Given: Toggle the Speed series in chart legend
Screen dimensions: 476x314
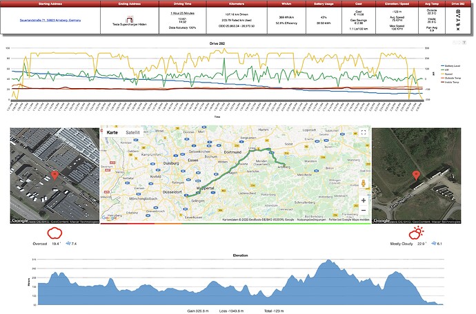Looking at the screenshot, I should [446, 74].
